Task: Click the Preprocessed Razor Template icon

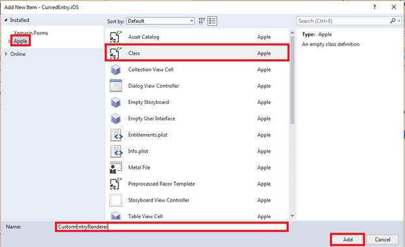Action: click(x=116, y=184)
